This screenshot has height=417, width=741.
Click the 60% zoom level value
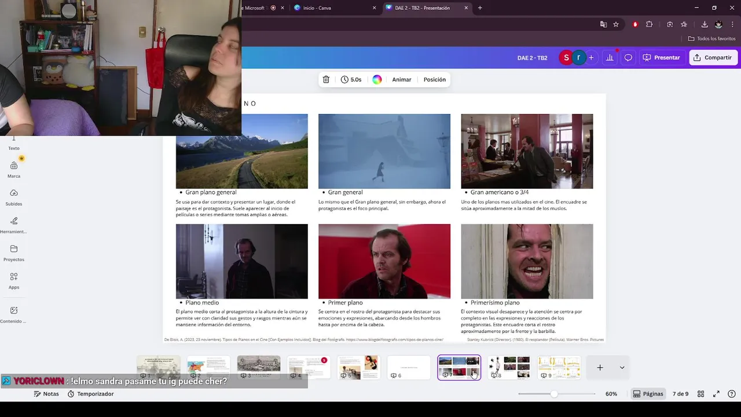pyautogui.click(x=611, y=394)
